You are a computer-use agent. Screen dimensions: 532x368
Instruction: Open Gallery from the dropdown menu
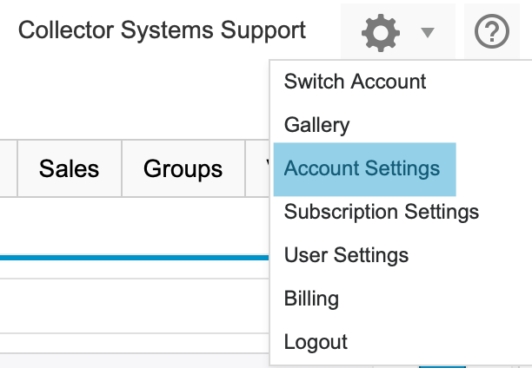tap(316, 125)
